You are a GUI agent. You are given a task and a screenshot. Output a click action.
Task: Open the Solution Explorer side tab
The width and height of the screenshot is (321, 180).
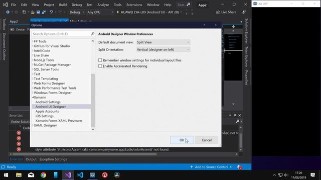click(x=246, y=31)
